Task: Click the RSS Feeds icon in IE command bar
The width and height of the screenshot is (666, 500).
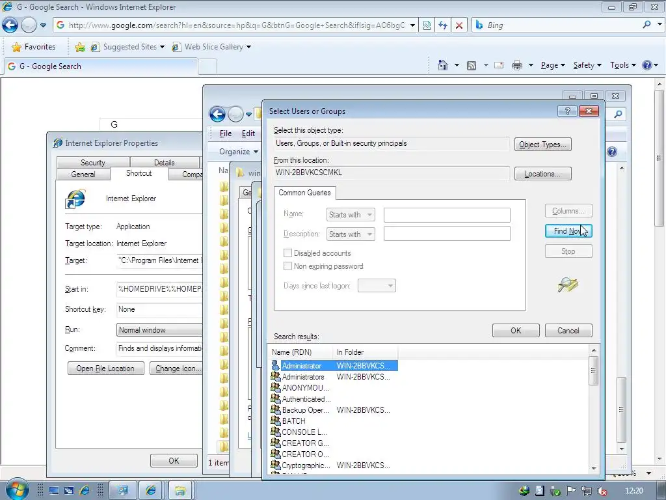Action: (472, 66)
